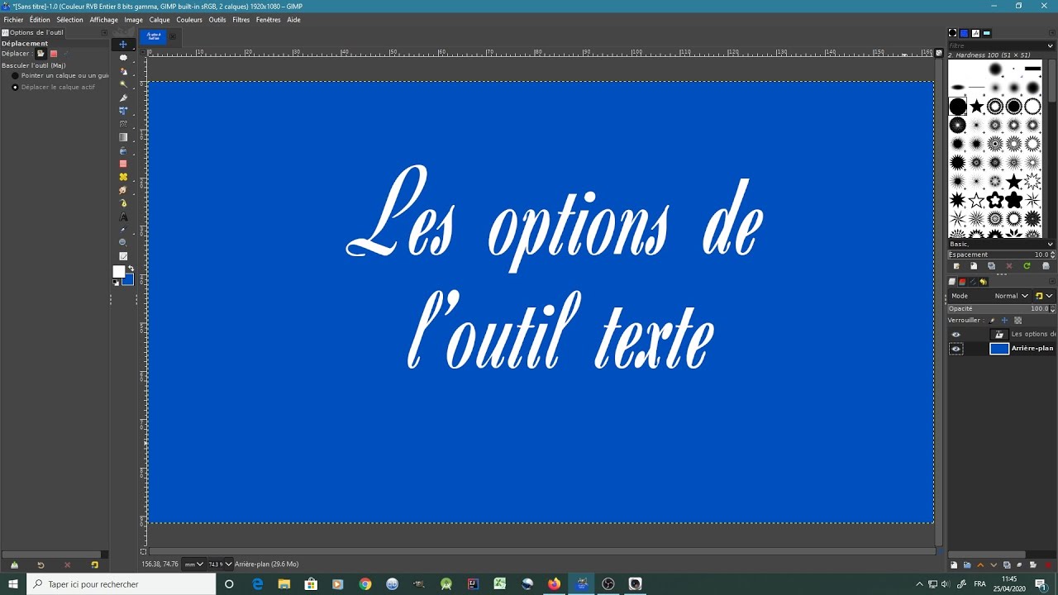Select the Fuzzy Select magic wand tool

point(123,84)
